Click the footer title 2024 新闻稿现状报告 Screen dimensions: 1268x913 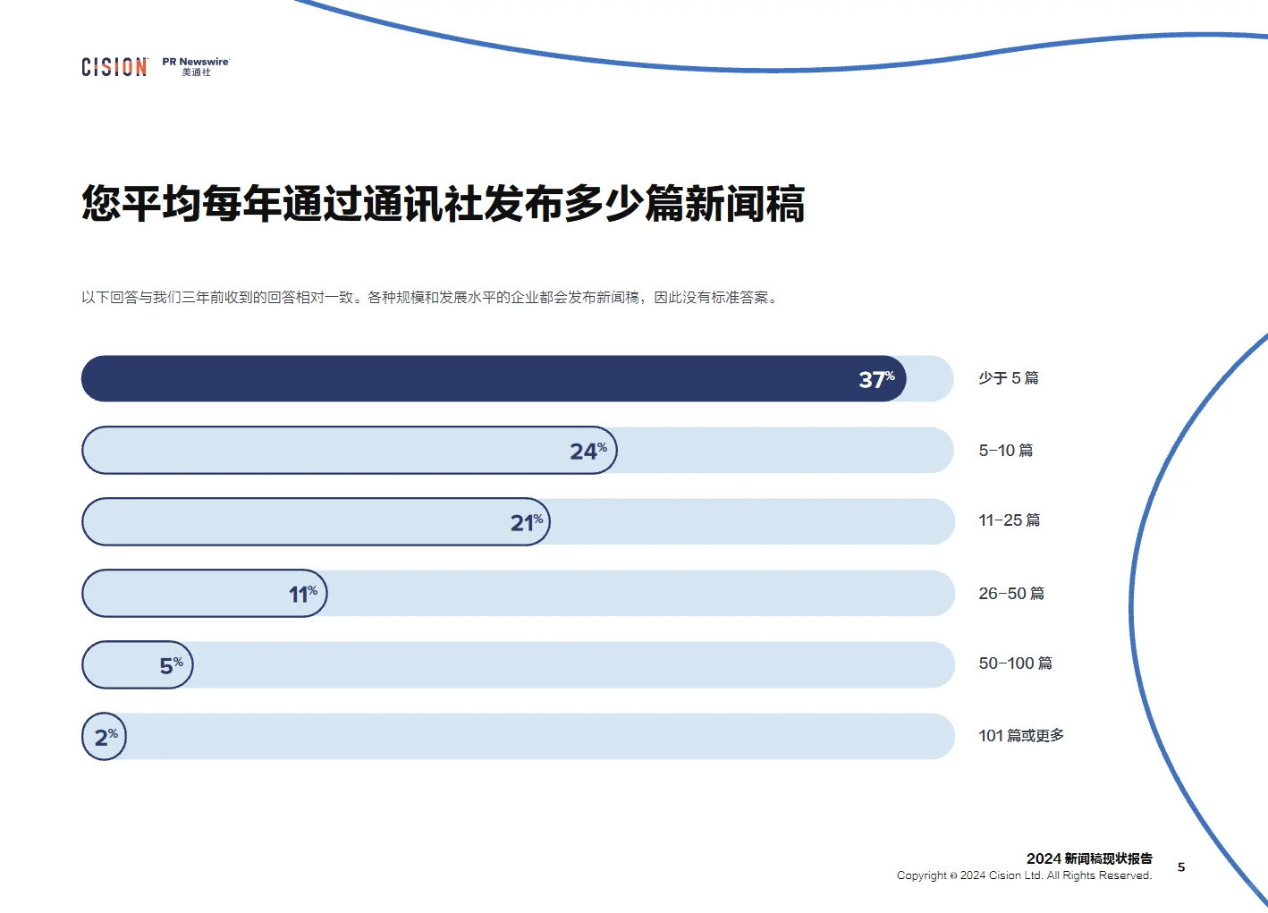1089,858
